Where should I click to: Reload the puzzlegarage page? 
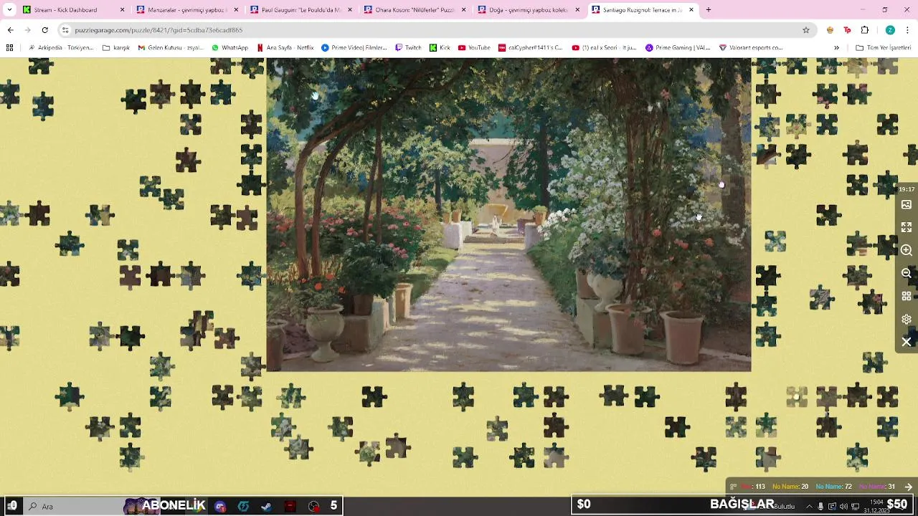[44, 30]
